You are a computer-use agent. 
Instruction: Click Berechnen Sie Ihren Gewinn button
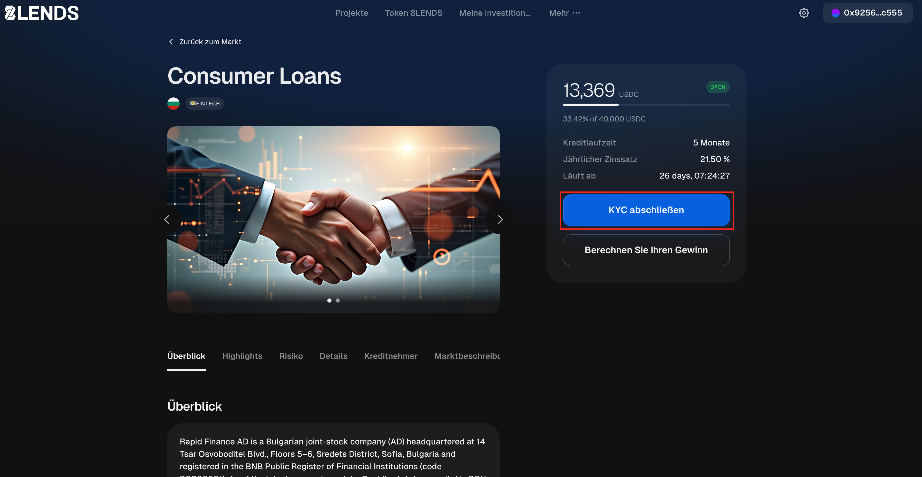pyautogui.click(x=646, y=250)
